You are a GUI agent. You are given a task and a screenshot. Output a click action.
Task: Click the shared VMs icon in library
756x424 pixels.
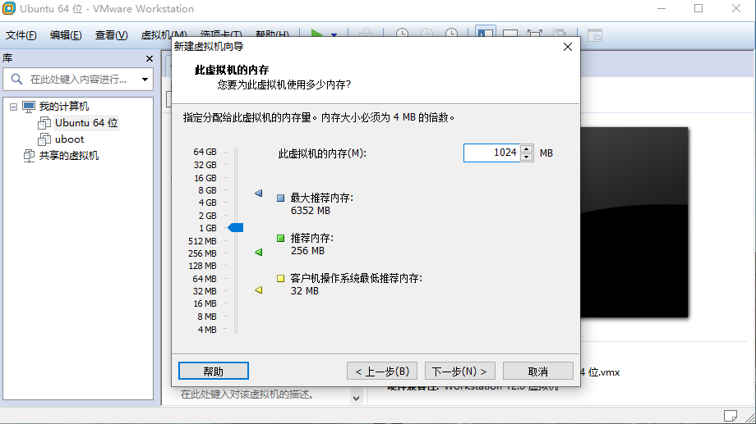[x=29, y=156]
